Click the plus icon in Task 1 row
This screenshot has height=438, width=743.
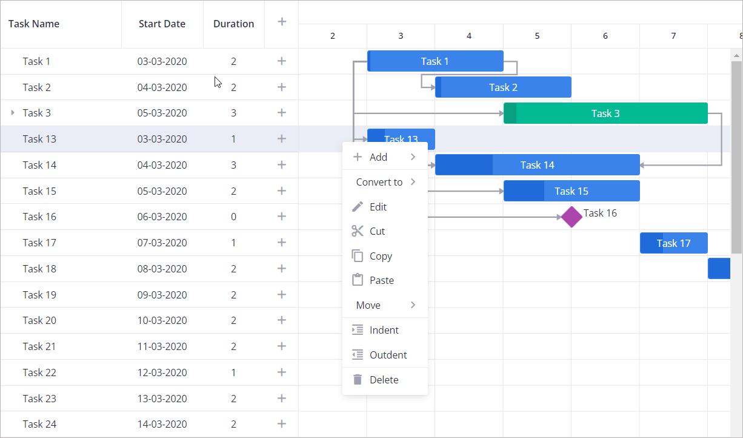click(281, 61)
